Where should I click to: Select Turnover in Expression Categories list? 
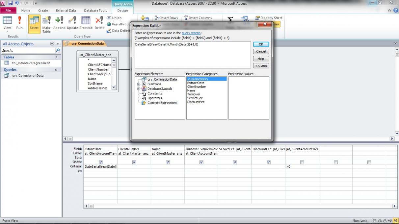coord(194,94)
